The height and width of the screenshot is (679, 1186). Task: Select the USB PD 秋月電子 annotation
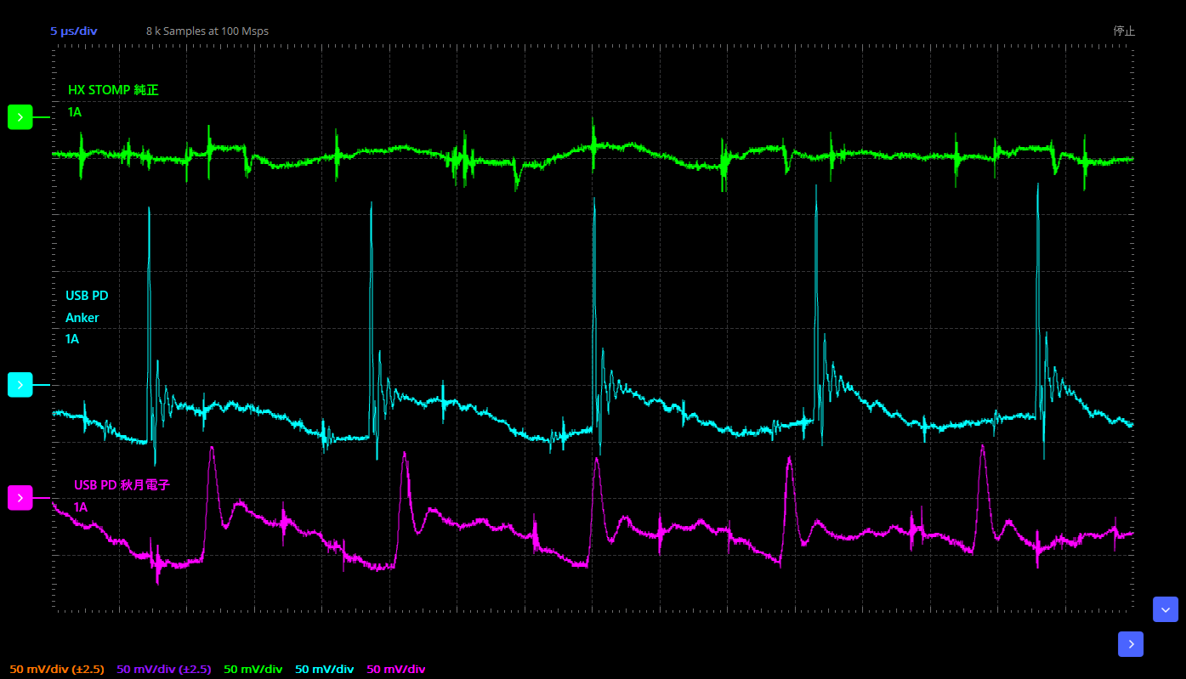click(x=122, y=485)
